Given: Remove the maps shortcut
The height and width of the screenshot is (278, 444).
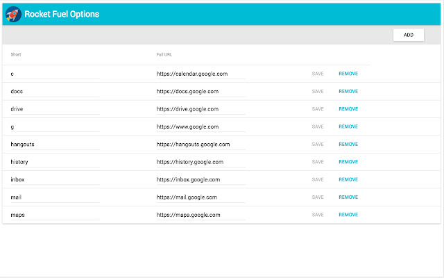Looking at the screenshot, I should (348, 215).
